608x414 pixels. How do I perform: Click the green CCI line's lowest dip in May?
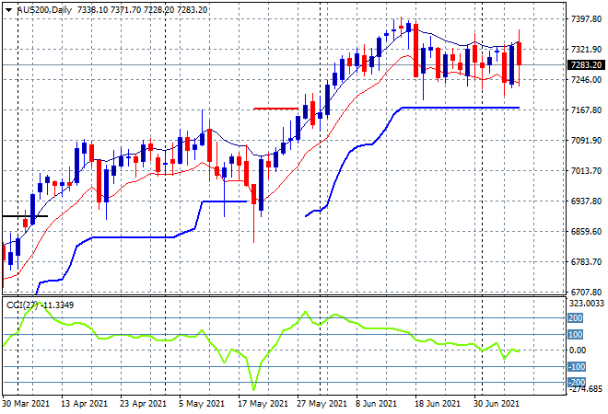coord(254,388)
